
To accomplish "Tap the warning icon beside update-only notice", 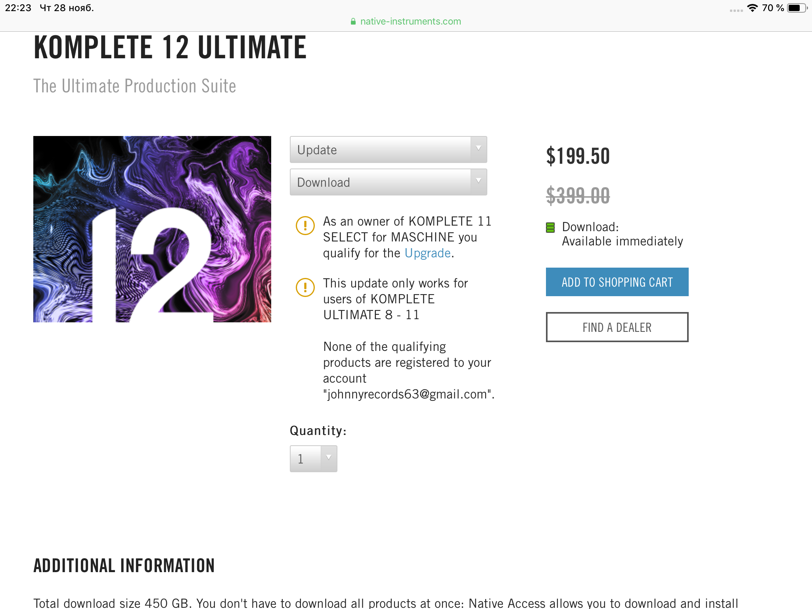I will [x=305, y=287].
